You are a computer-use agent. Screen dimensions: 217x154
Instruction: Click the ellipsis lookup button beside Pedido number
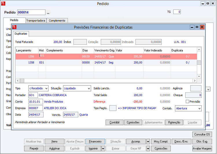click(x=48, y=13)
